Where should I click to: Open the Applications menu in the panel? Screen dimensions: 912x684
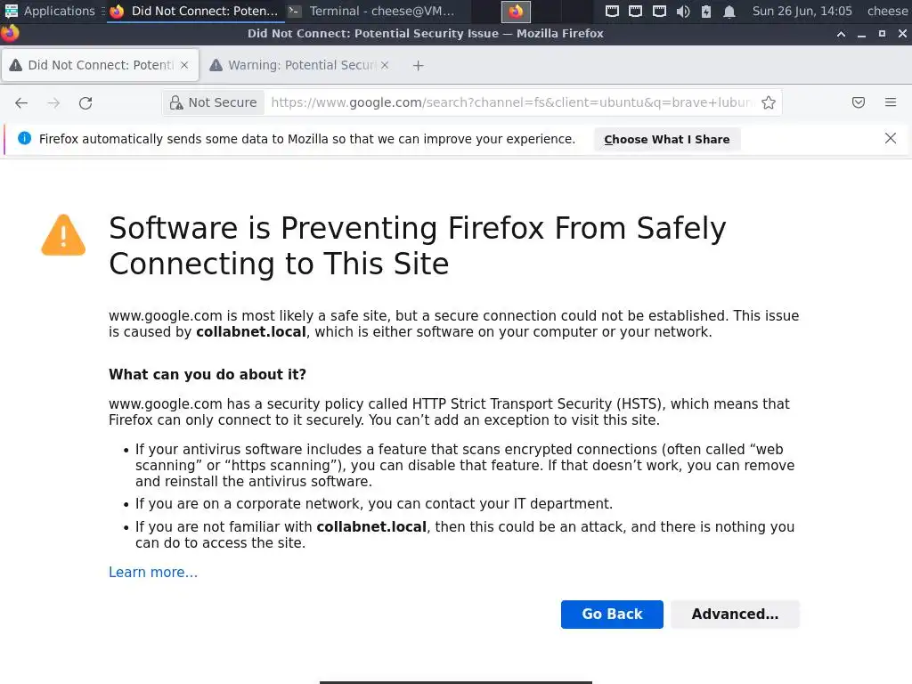click(50, 11)
